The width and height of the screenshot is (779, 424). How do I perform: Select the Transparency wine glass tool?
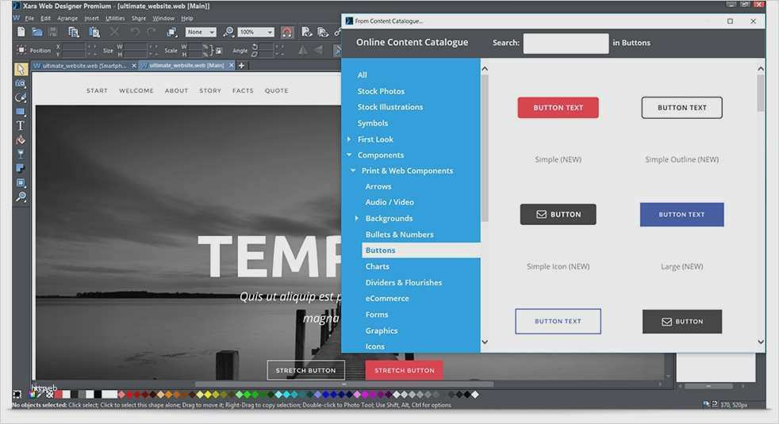pos(21,154)
